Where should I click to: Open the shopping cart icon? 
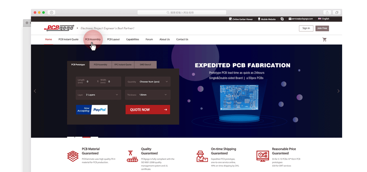tap(325, 39)
